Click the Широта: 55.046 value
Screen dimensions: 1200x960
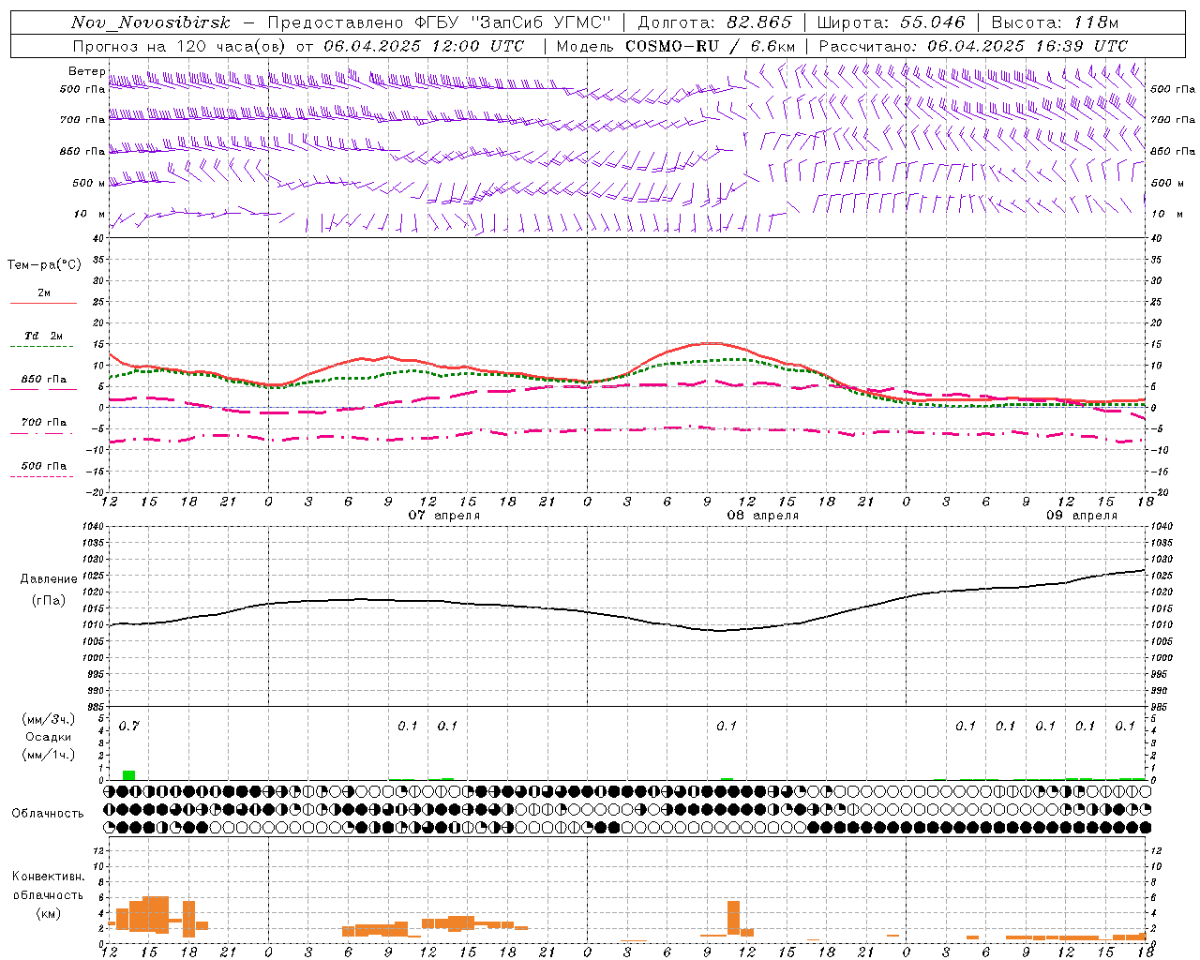tap(891, 22)
